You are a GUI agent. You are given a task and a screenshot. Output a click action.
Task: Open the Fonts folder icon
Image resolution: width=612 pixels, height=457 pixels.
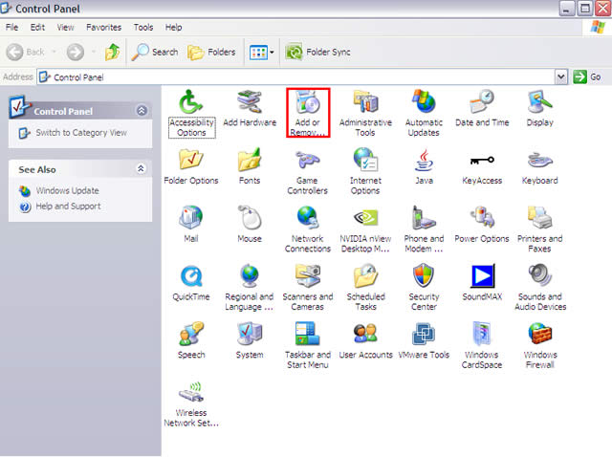[x=250, y=166]
